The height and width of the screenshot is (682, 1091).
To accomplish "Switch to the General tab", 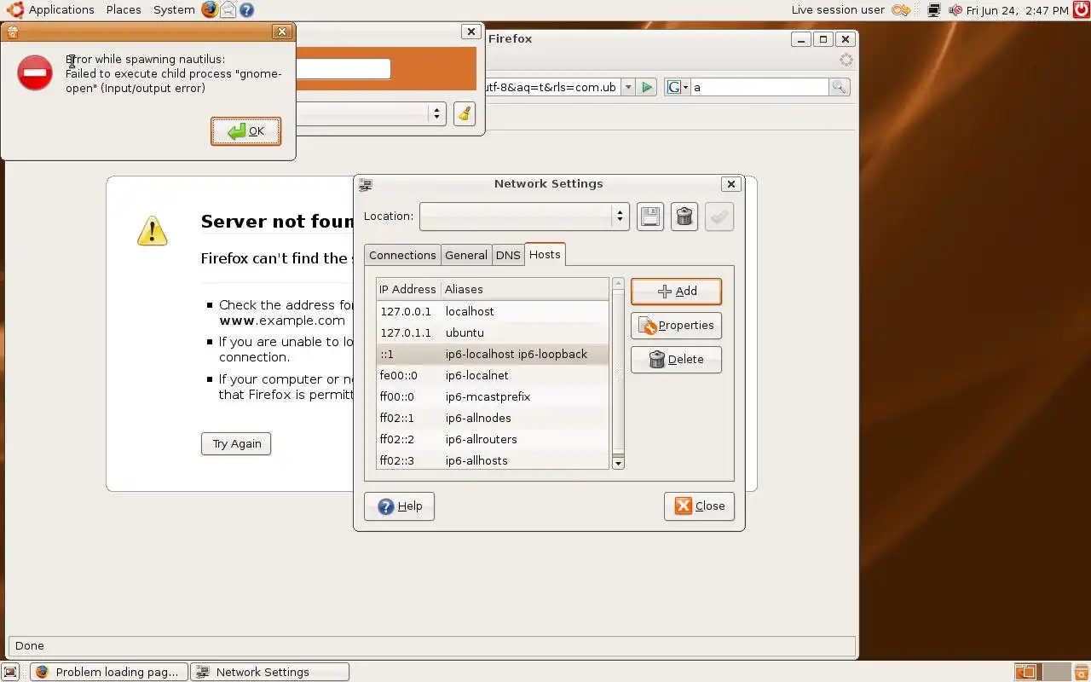I will (x=466, y=255).
